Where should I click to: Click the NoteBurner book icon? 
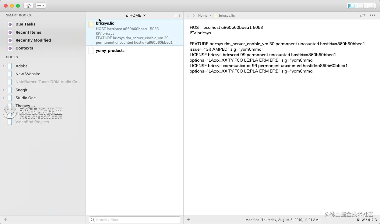coord(10,82)
